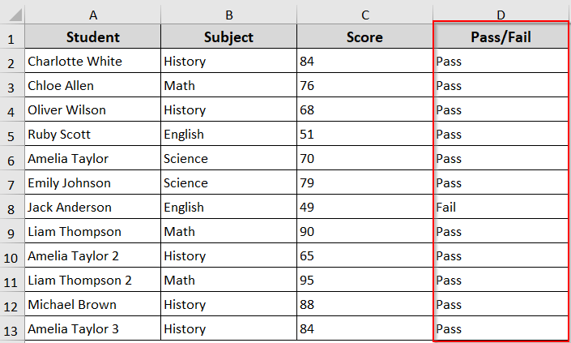Click Charlotte White's score of 84
571x343 pixels.
[364, 62]
